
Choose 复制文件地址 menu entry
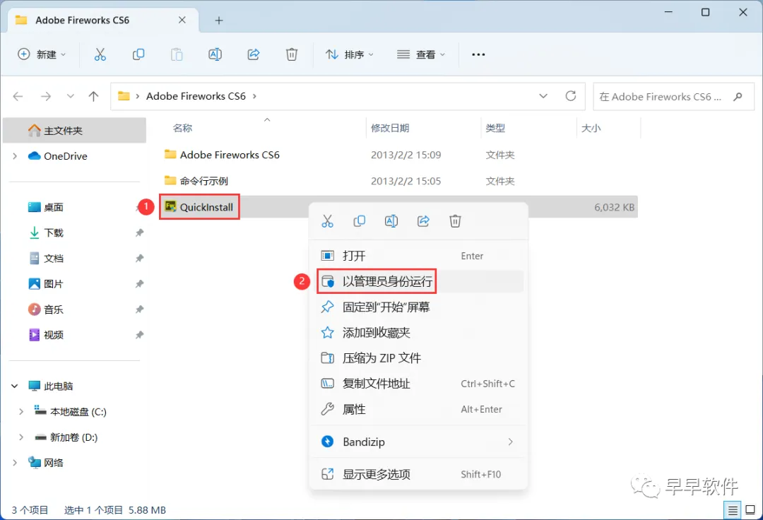(x=418, y=384)
